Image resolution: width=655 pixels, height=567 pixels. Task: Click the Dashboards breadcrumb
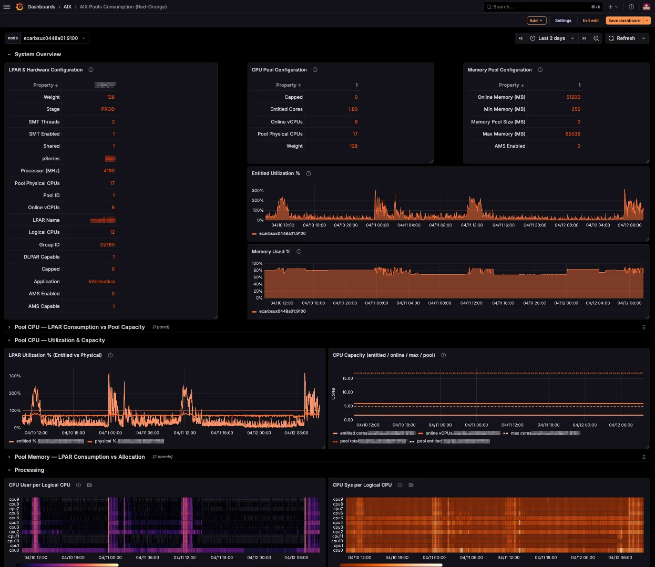(x=40, y=7)
